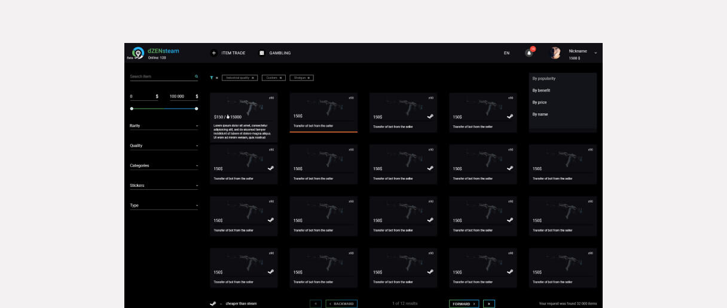
Task: Expand the Type filter
Action: pyautogui.click(x=164, y=205)
